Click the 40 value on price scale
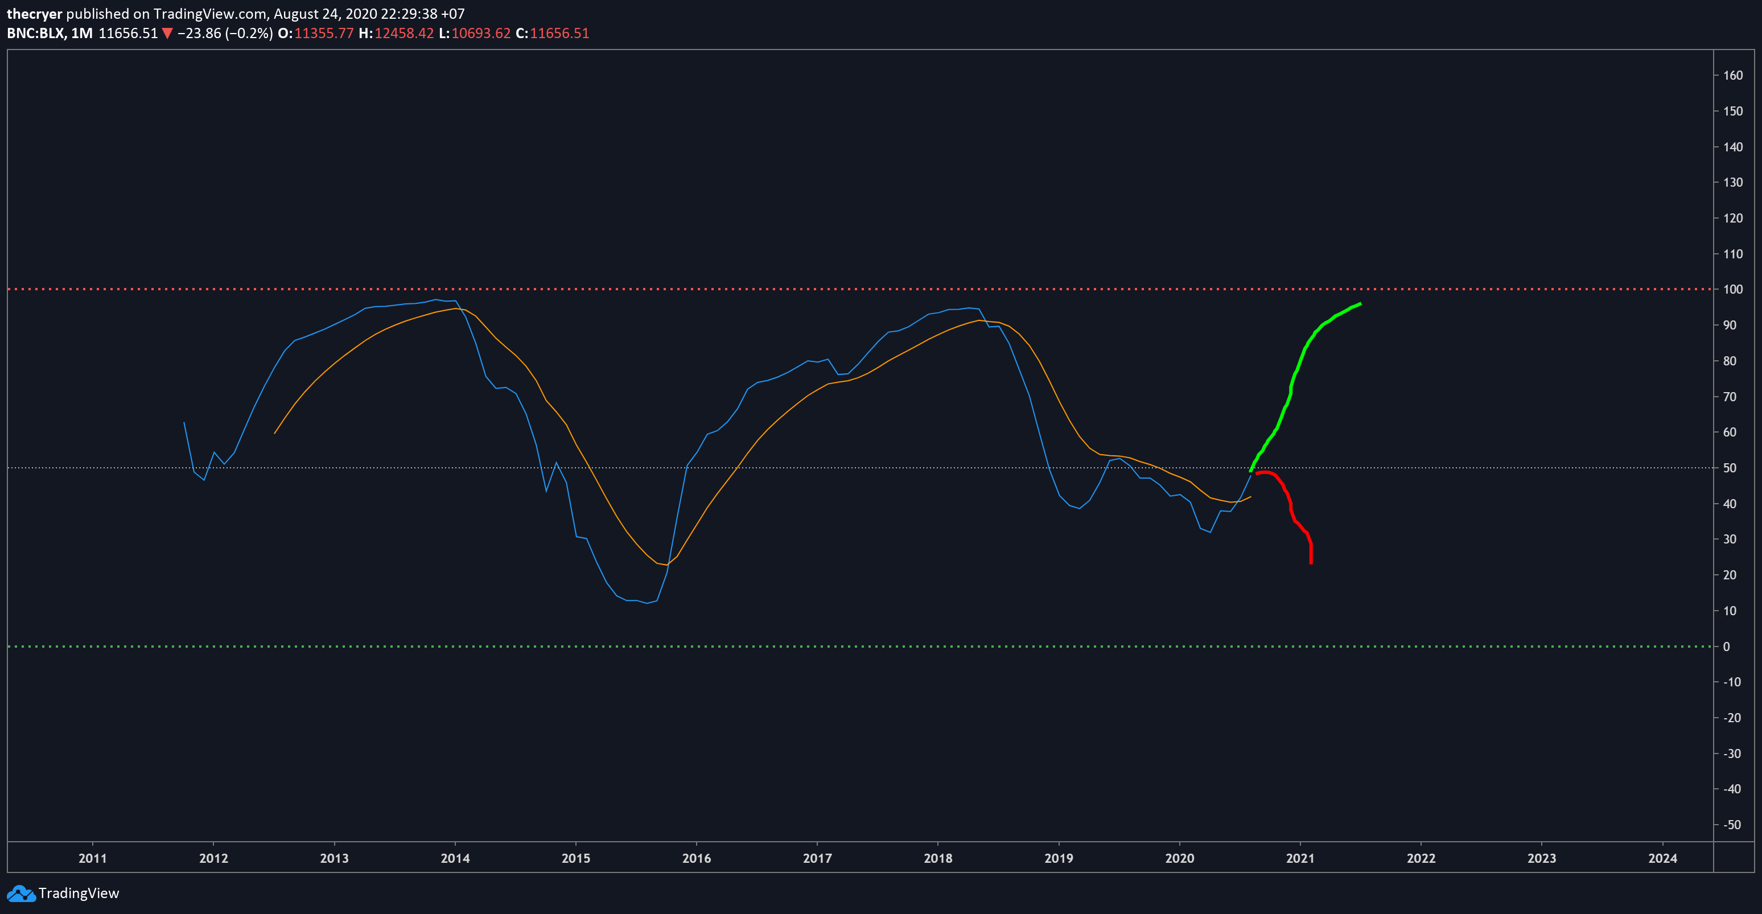1762x914 pixels. [1729, 504]
